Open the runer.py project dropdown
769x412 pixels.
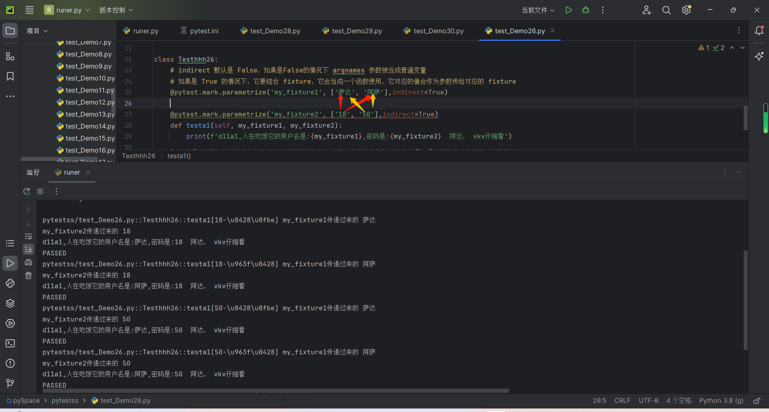67,10
